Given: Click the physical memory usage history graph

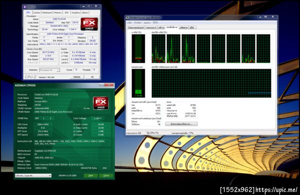Looking at the screenshot, I should point(211,83).
